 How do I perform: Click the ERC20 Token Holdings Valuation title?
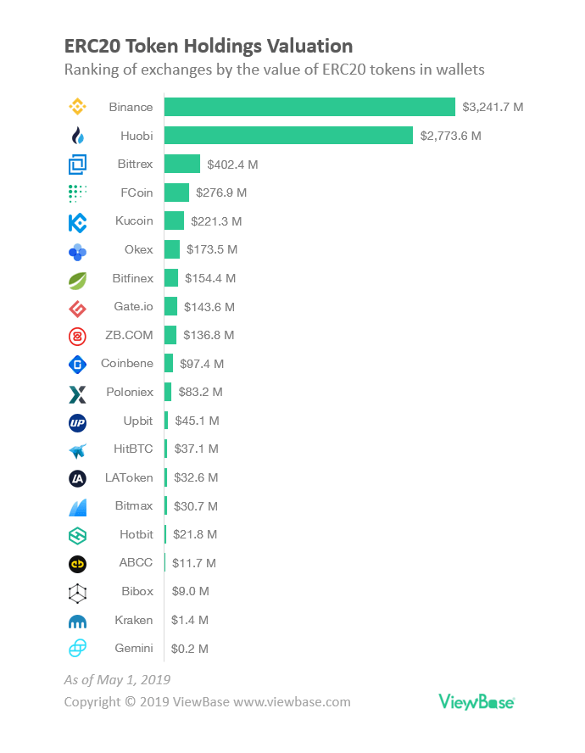[x=209, y=45]
